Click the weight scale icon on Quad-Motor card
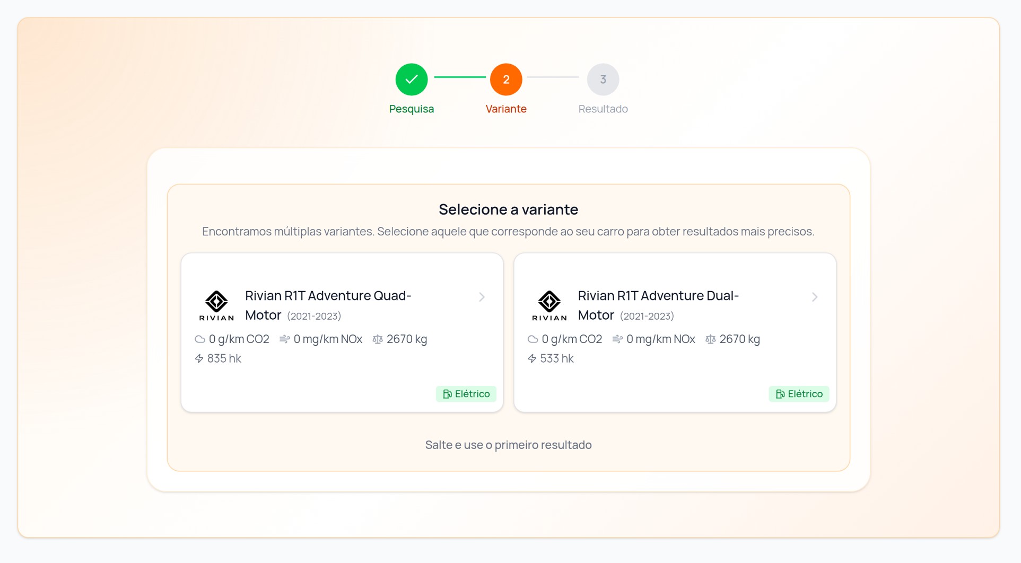The width and height of the screenshot is (1021, 563). [378, 339]
